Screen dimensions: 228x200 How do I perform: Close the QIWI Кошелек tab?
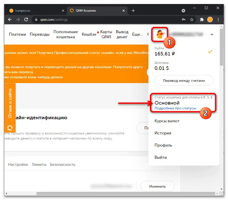(x=124, y=11)
